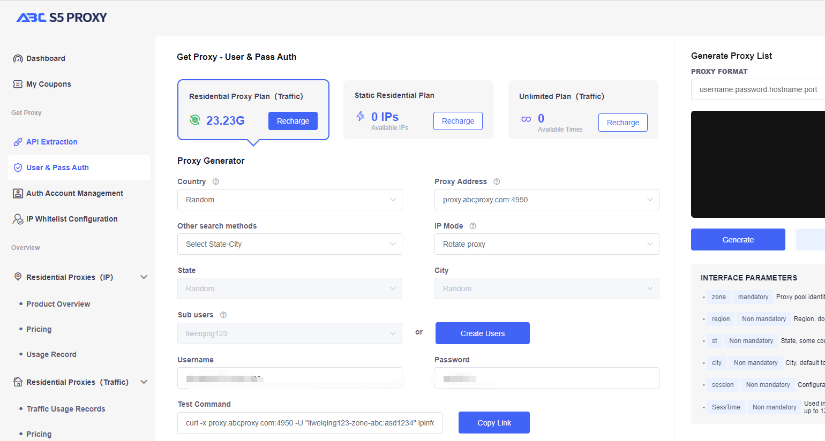
Task: Open the Proxy Address dropdown
Action: click(547, 200)
